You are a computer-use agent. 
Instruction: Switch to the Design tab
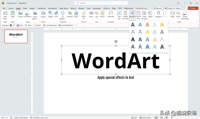pos(32,8)
